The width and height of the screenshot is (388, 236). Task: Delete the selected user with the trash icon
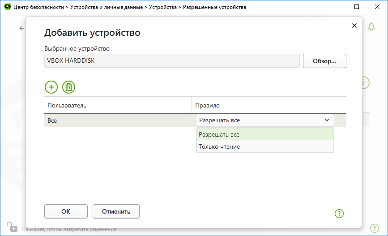point(68,87)
